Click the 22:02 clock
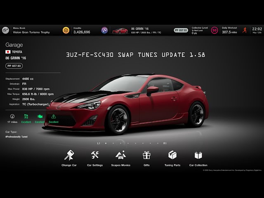This screenshot has height=198, width=264. (x=257, y=29)
